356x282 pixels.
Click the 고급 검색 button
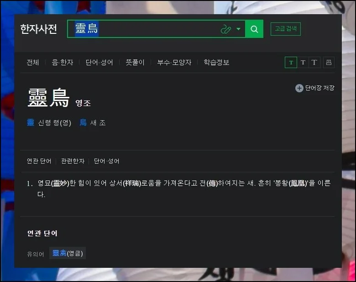point(286,29)
